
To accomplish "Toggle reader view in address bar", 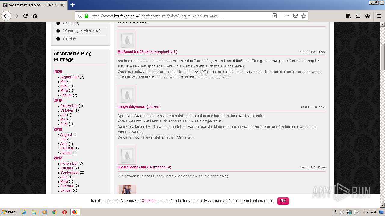I will tap(275, 16).
